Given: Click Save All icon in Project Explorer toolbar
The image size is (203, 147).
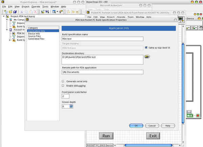Looking at the screenshot, I should point(15,12).
